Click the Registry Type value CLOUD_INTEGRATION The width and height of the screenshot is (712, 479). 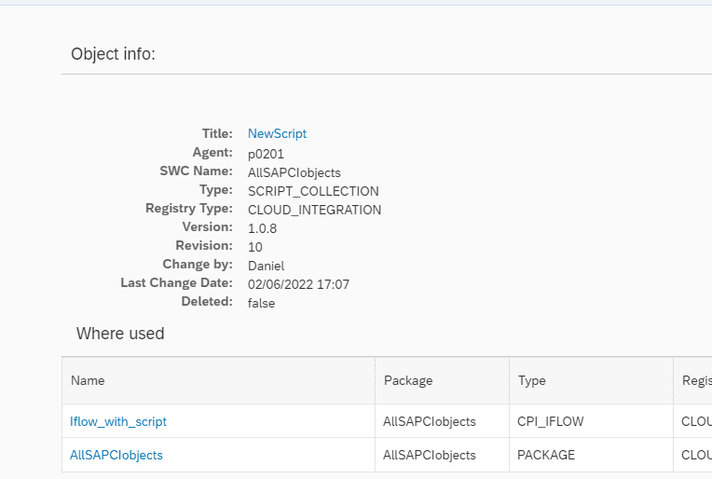pos(314,210)
